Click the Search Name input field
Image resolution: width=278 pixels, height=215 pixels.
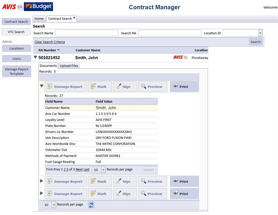(87, 33)
